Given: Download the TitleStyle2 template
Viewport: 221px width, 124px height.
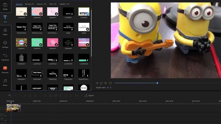Looking at the screenshot, I should (x=56, y=76).
